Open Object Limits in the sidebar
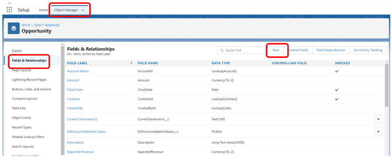This screenshot has width=392, height=160. tap(21, 118)
